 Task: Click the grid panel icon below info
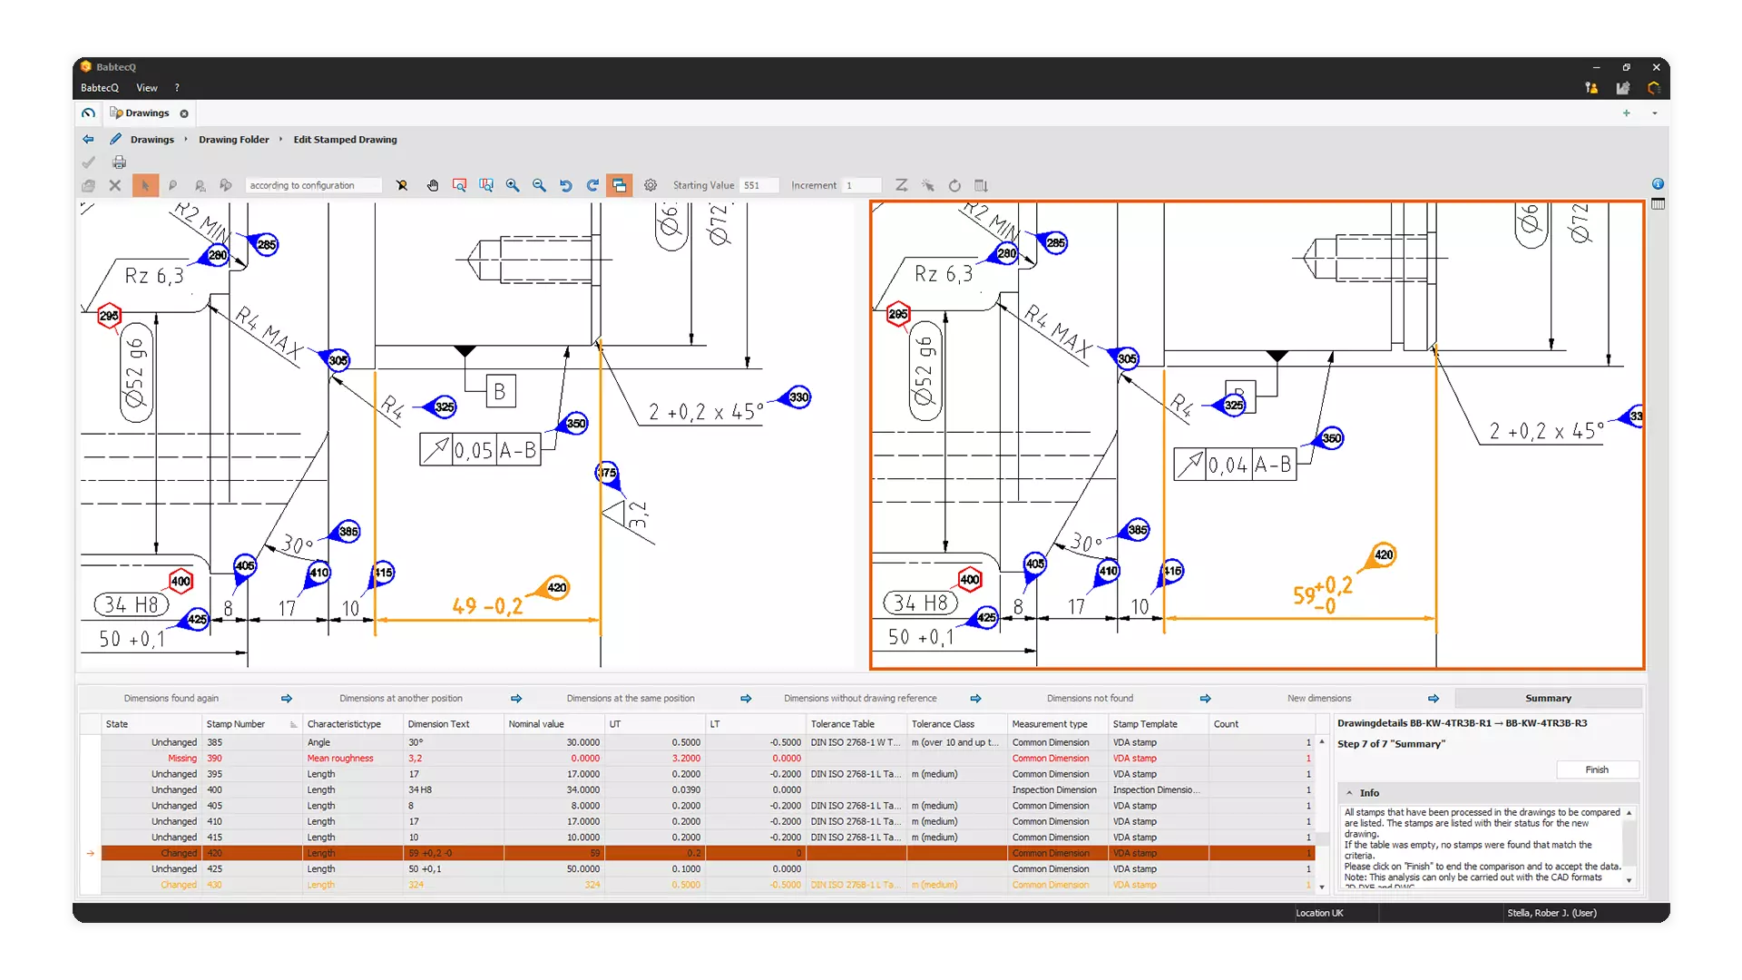click(1658, 204)
